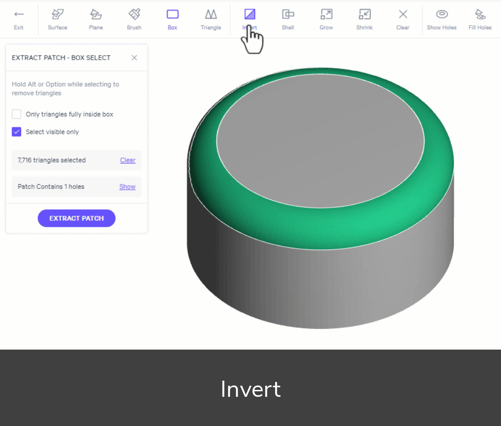Close the Extract Patch panel
Image resolution: width=501 pixels, height=426 pixels.
(135, 58)
